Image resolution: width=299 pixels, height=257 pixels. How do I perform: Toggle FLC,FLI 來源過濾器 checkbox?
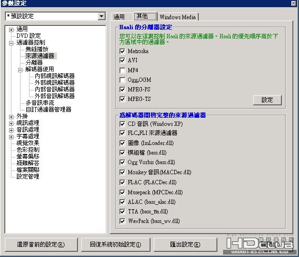pyautogui.click(x=122, y=133)
